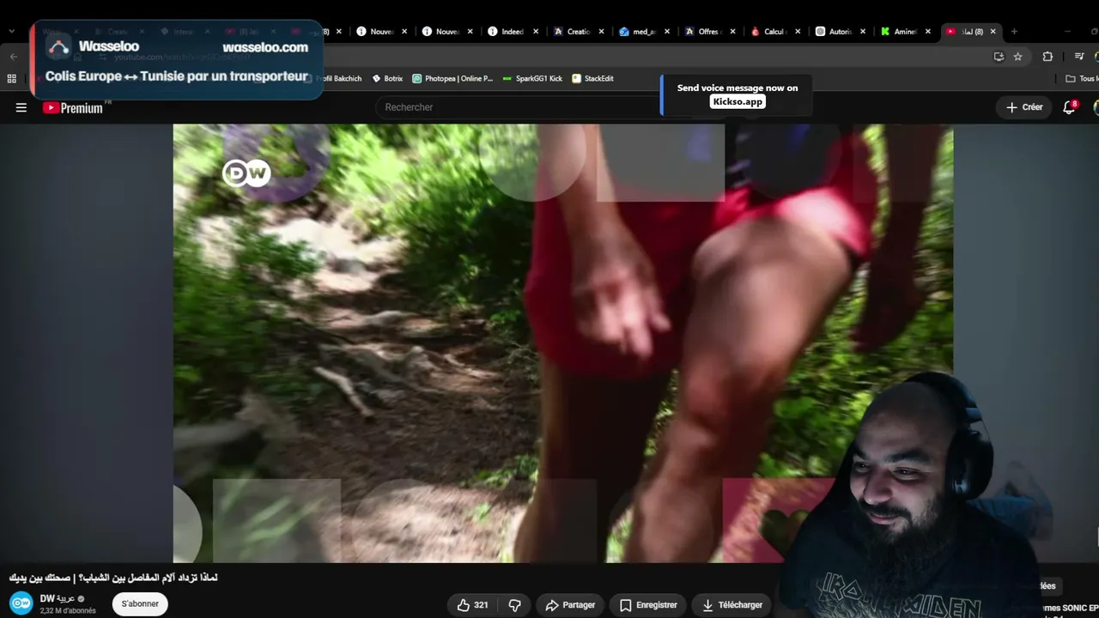Viewport: 1099px width, 618px height.
Task: Go back with browser back arrow
Action: click(14, 57)
